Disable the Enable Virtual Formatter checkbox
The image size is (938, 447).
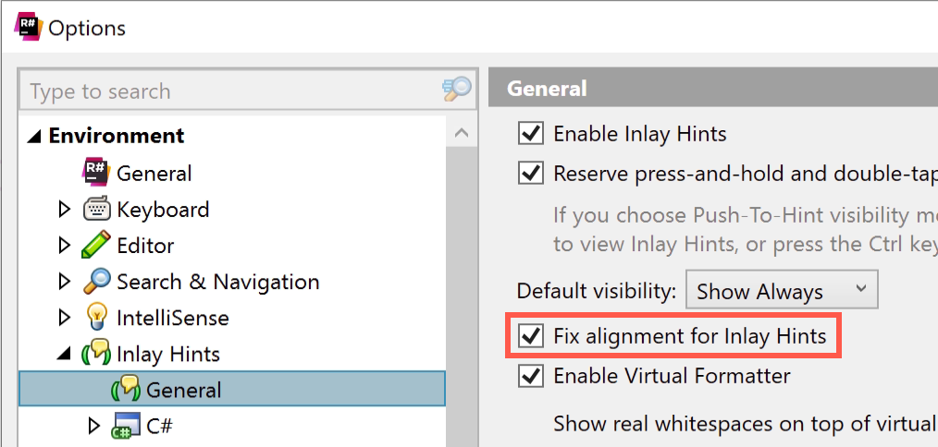click(x=531, y=376)
